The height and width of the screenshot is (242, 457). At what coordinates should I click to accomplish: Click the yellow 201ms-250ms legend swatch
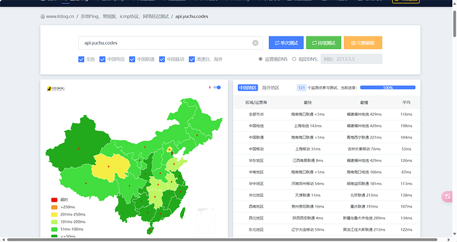pos(54,215)
